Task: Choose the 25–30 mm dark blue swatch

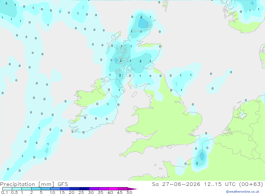Action: click(84, 189)
